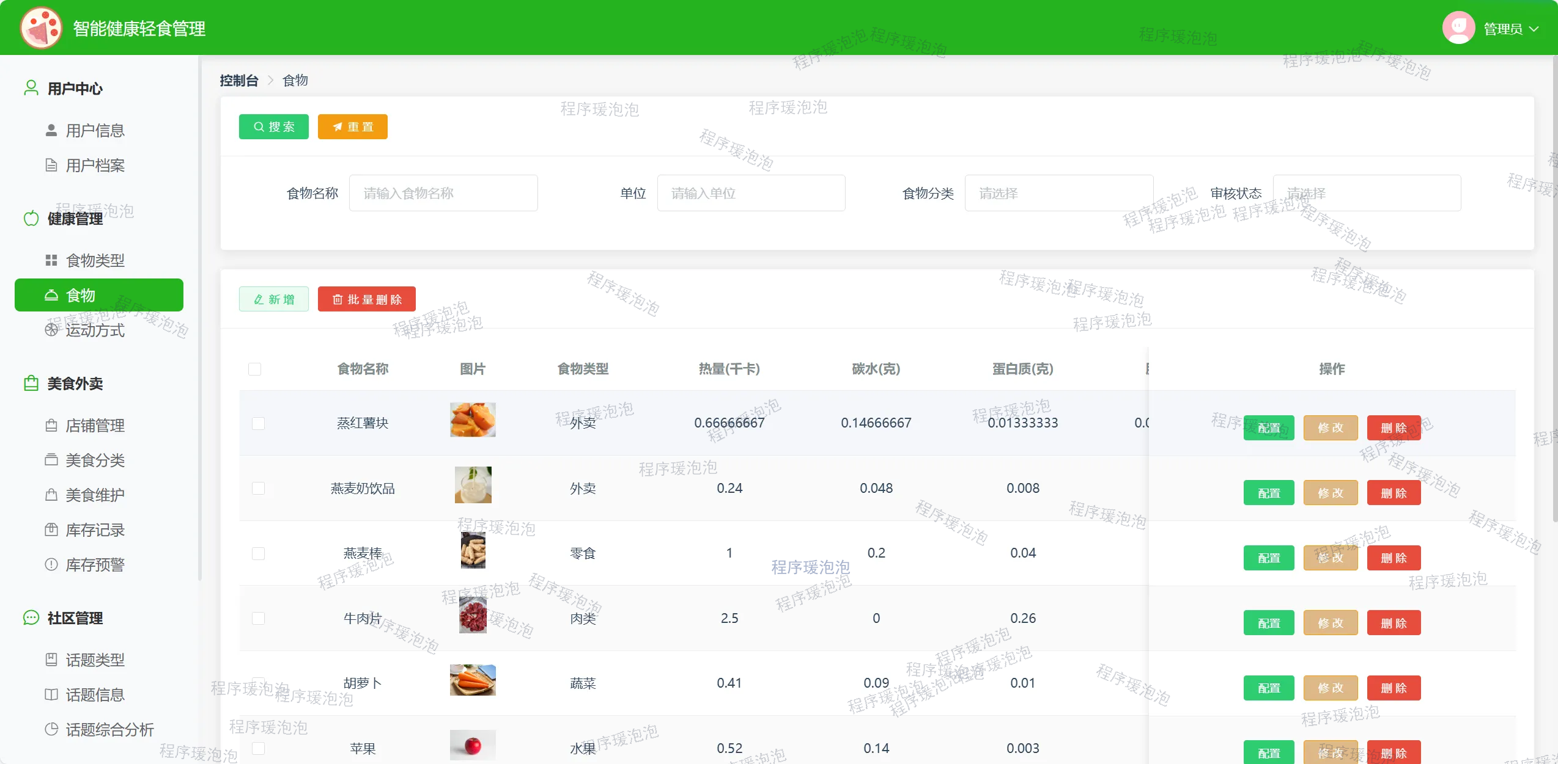Image resolution: width=1558 pixels, height=764 pixels.
Task: Click the 话题综合分析 pie chart icon
Action: [51, 729]
